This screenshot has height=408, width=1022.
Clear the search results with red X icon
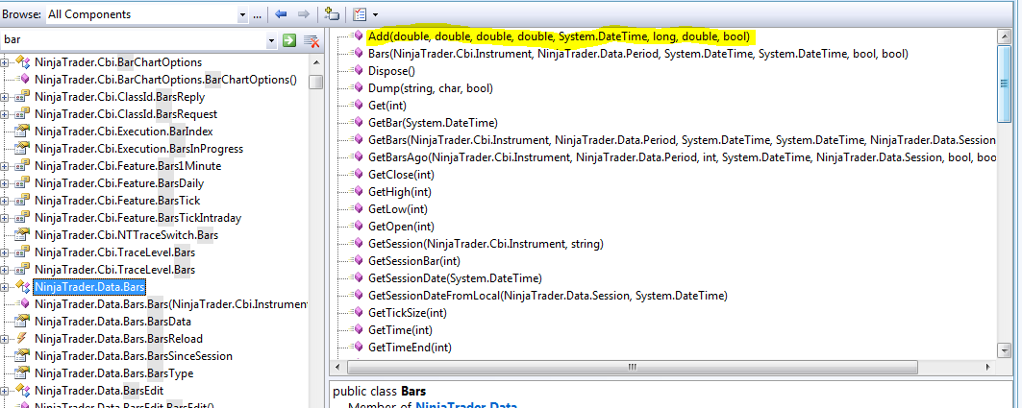(312, 41)
